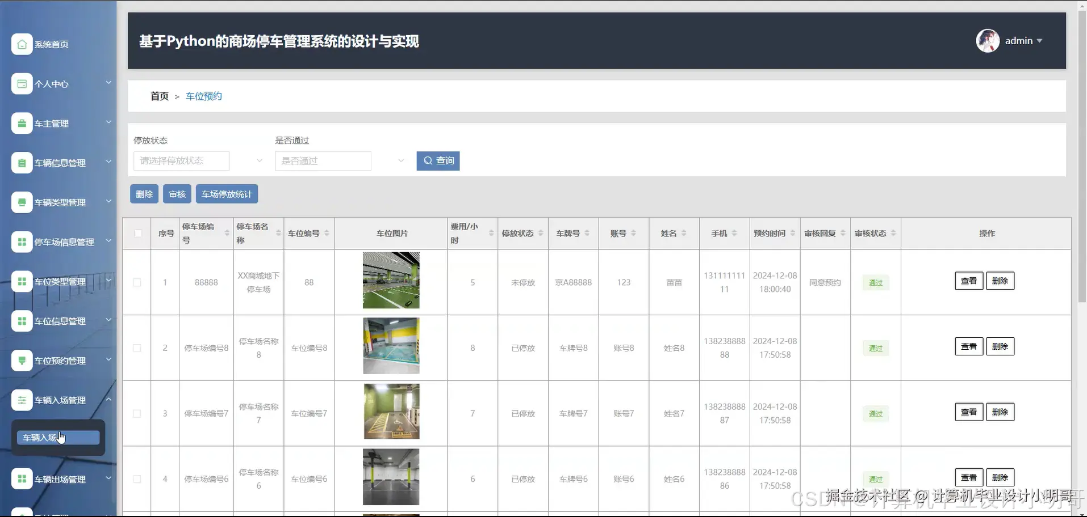Sort table by 账号 column arrows

(x=633, y=233)
